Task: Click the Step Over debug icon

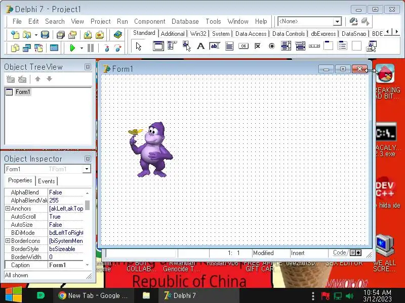Action: [x=118, y=48]
